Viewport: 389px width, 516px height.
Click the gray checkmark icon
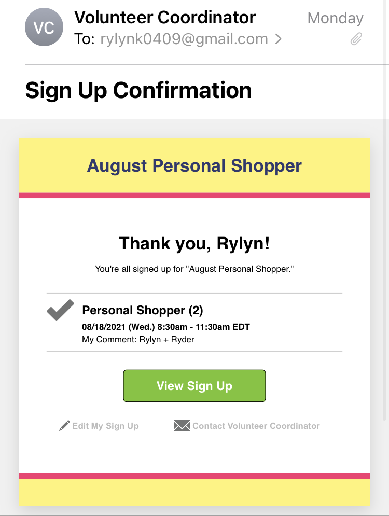[61, 311]
